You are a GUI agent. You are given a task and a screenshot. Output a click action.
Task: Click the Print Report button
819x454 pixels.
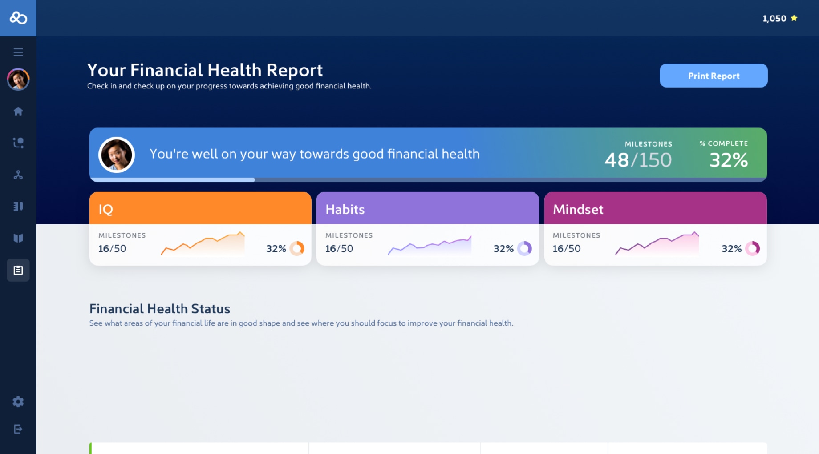point(713,76)
